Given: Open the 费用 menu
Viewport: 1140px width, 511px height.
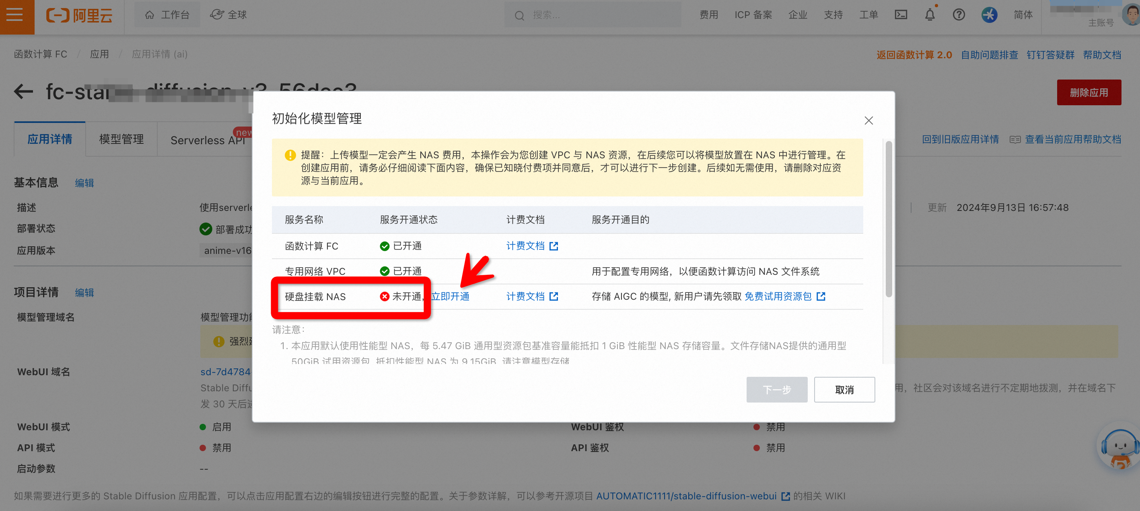Looking at the screenshot, I should [x=708, y=15].
